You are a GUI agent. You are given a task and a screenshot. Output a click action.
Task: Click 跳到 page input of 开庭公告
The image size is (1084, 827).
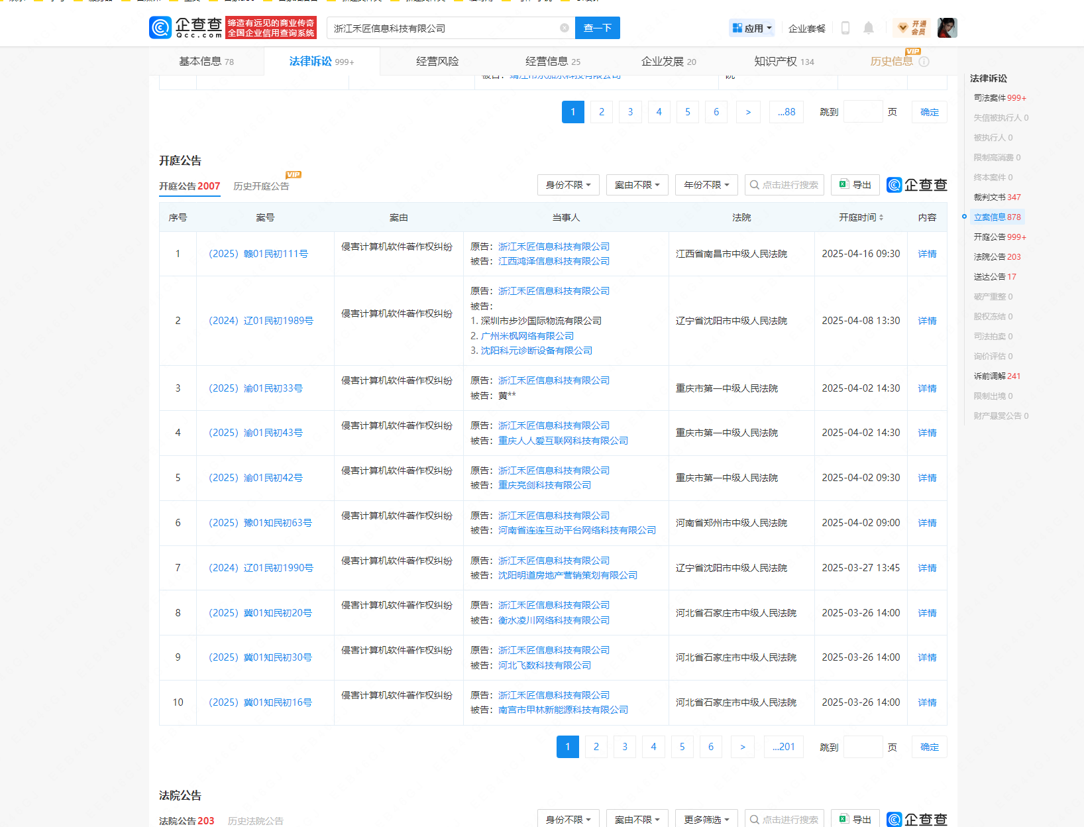tap(863, 747)
